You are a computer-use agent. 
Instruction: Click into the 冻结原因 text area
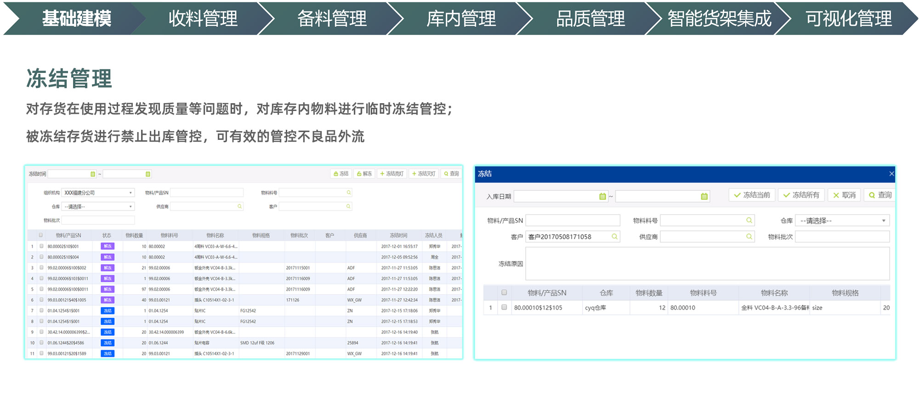pos(707,264)
